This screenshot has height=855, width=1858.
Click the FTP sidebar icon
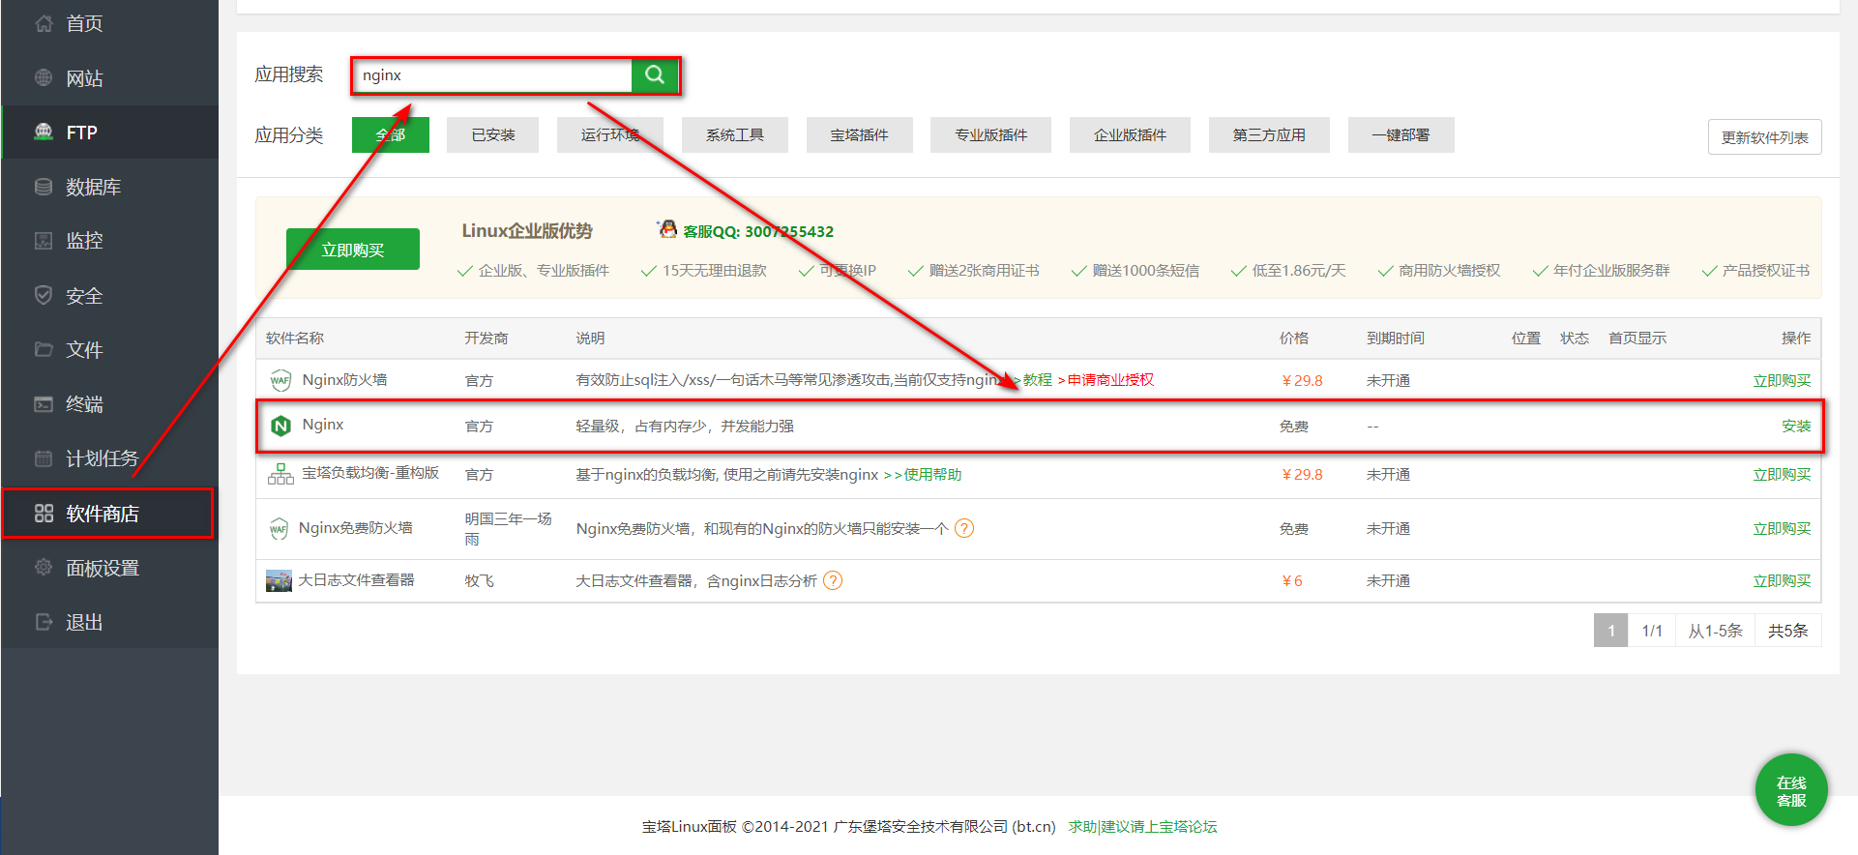coord(44,132)
